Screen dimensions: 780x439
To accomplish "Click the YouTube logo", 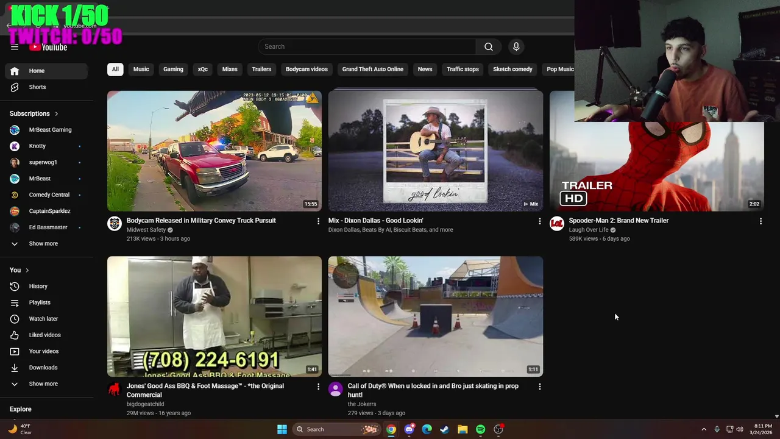I will tap(48, 47).
